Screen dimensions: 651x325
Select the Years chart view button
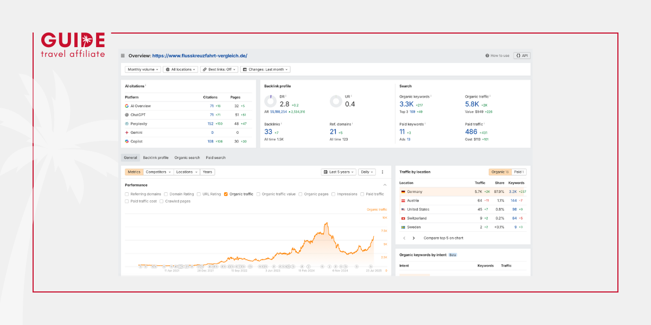(x=207, y=172)
